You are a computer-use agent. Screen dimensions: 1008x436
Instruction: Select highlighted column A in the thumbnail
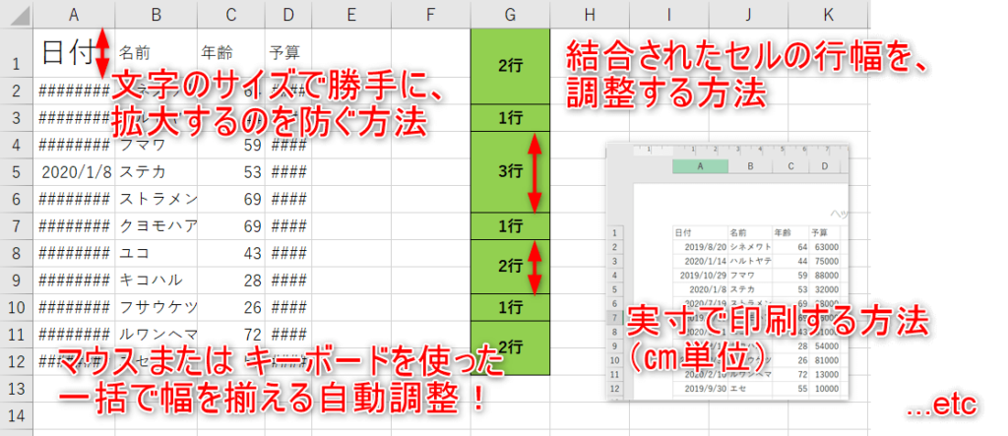(700, 166)
